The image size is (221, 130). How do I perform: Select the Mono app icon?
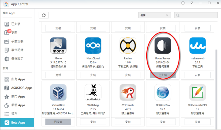[58, 45]
